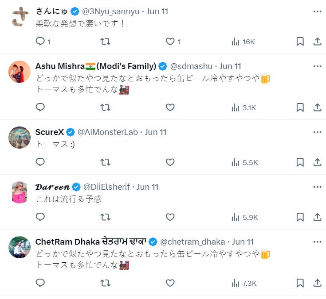Reply to さんにゅ's tweet
Viewport: 326px width, 299px height.
(x=40, y=42)
